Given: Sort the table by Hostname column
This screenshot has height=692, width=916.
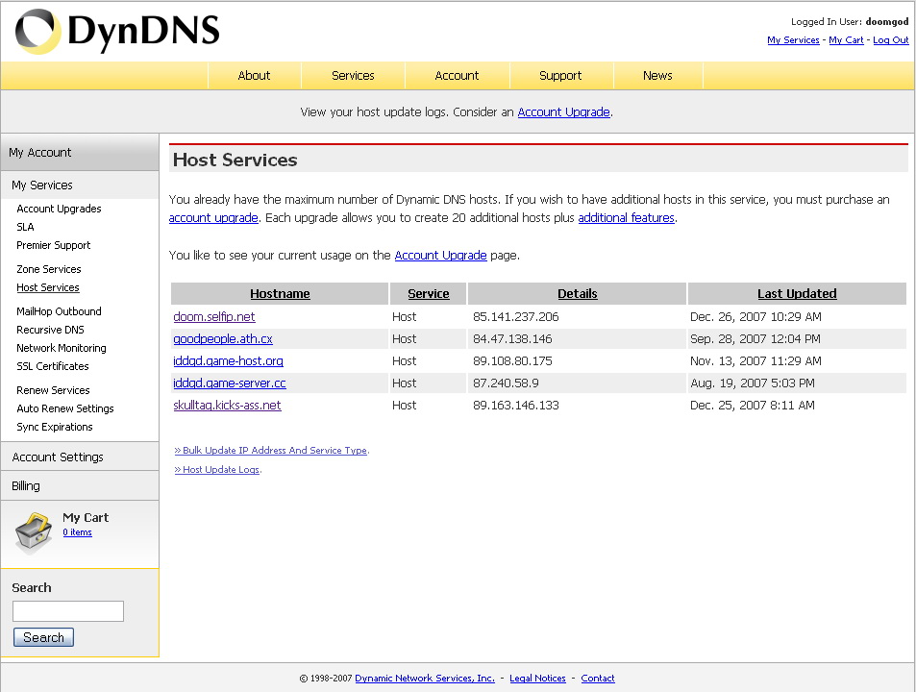Looking at the screenshot, I should (x=280, y=294).
